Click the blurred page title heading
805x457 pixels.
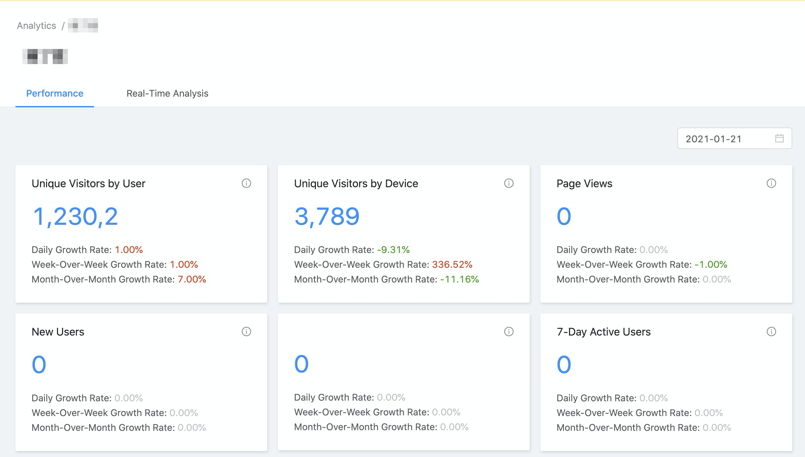coord(45,56)
